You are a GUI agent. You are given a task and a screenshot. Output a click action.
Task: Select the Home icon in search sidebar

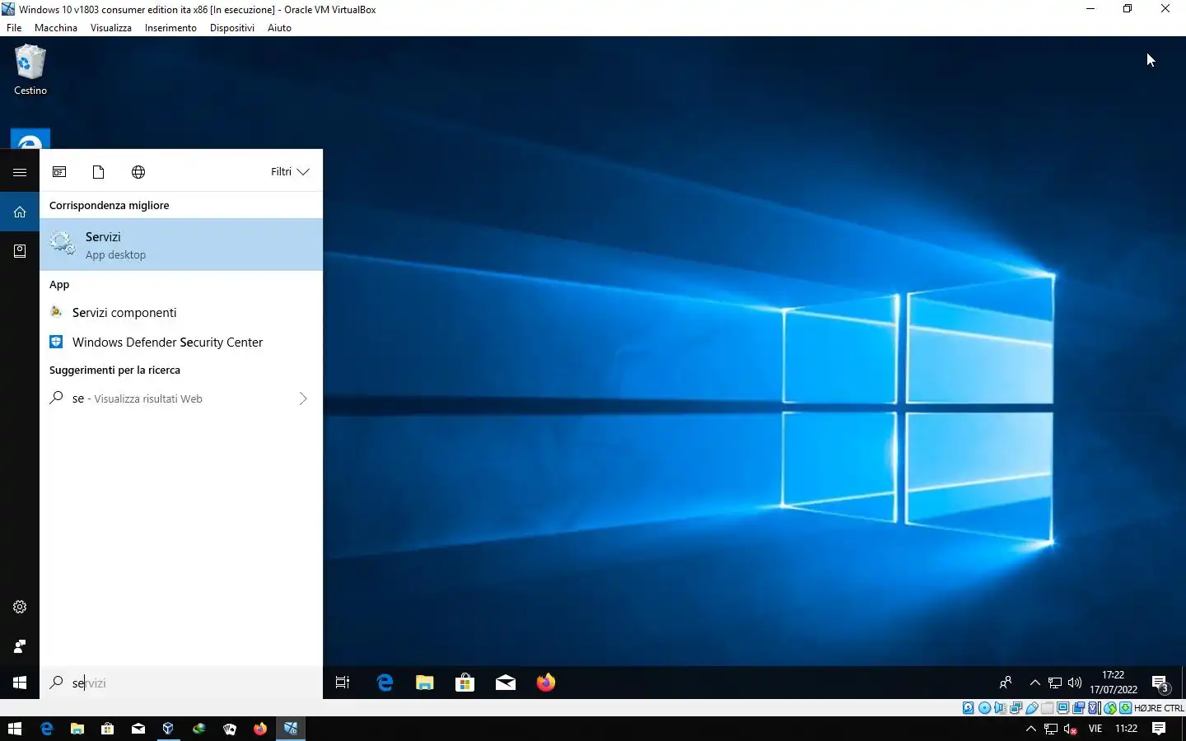(x=20, y=212)
